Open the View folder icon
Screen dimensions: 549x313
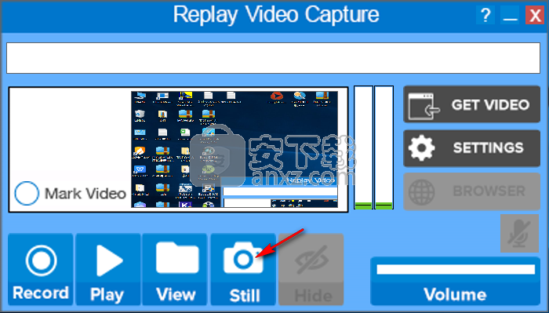tap(177, 258)
